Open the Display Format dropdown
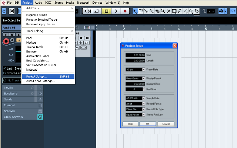The image size is (237, 148). (144, 78)
